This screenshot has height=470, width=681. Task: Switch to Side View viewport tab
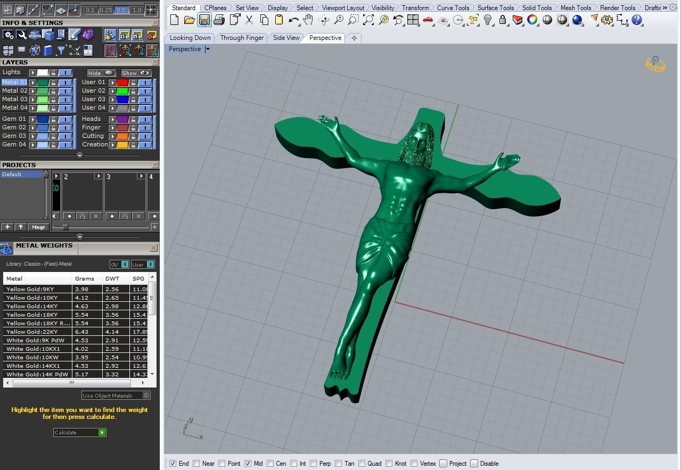[x=286, y=38]
